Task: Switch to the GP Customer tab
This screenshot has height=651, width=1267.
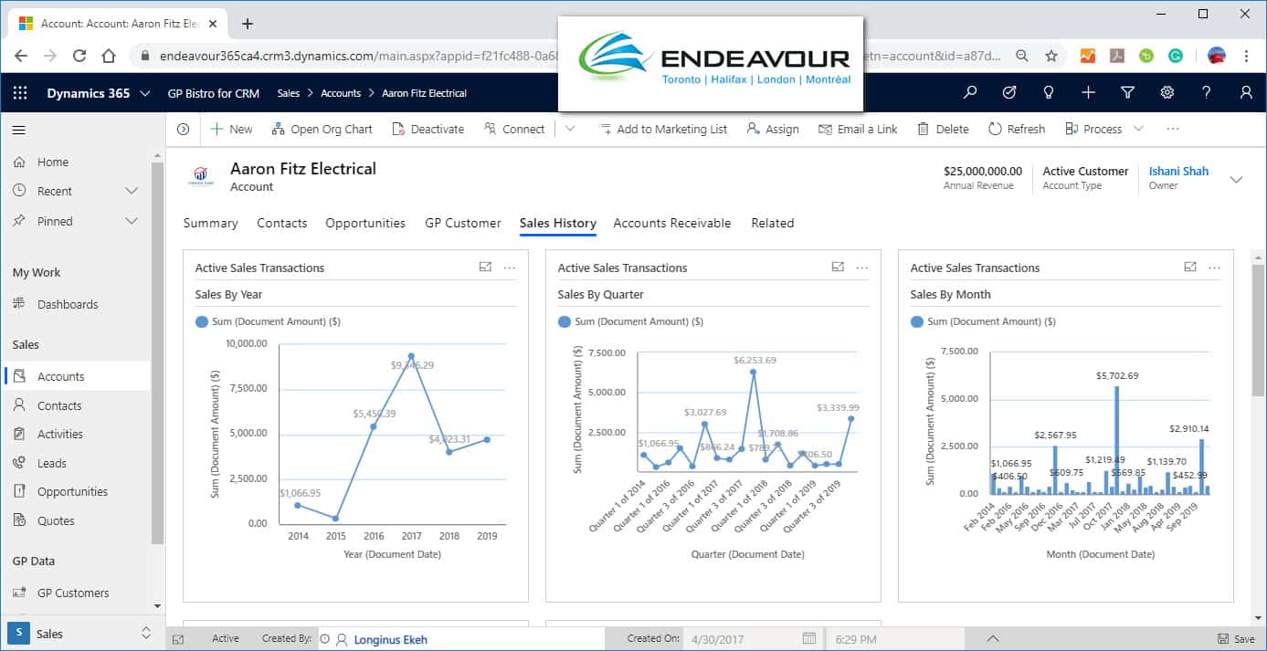Action: click(x=462, y=223)
